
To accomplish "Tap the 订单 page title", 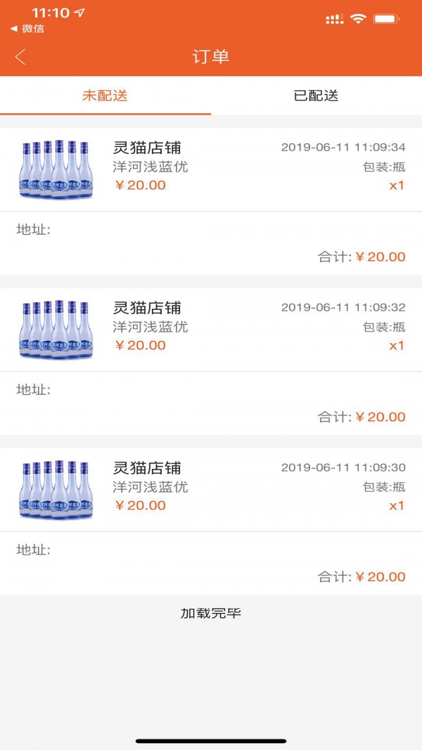I will pyautogui.click(x=211, y=57).
